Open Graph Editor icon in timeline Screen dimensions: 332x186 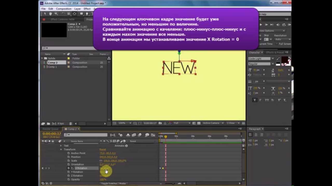tap(153, 135)
